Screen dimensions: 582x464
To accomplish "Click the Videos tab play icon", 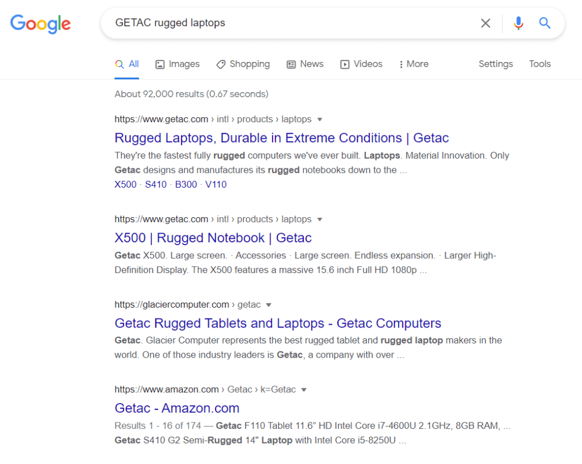I will click(345, 64).
